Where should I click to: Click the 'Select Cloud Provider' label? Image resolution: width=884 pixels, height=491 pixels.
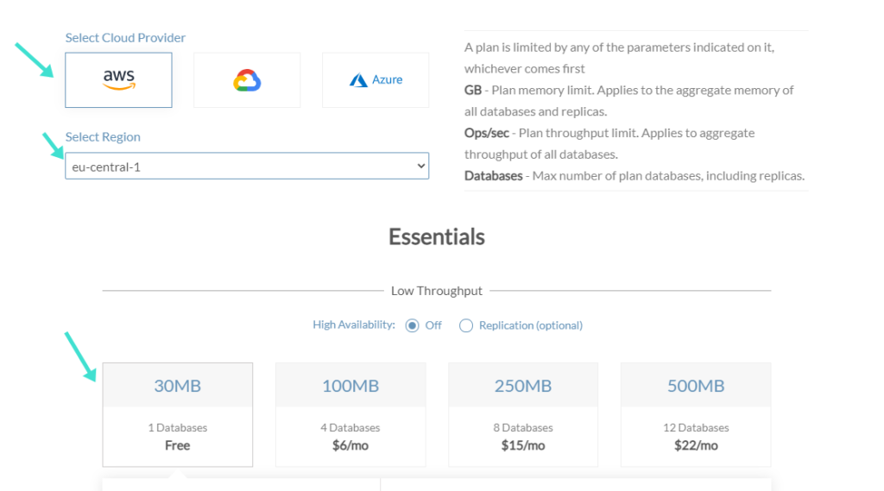(x=125, y=38)
